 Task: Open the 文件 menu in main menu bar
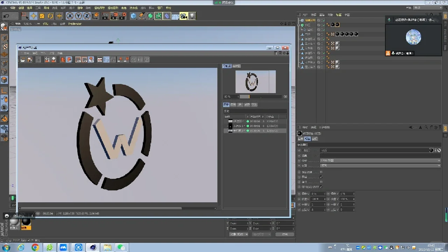pyautogui.click(x=5, y=8)
